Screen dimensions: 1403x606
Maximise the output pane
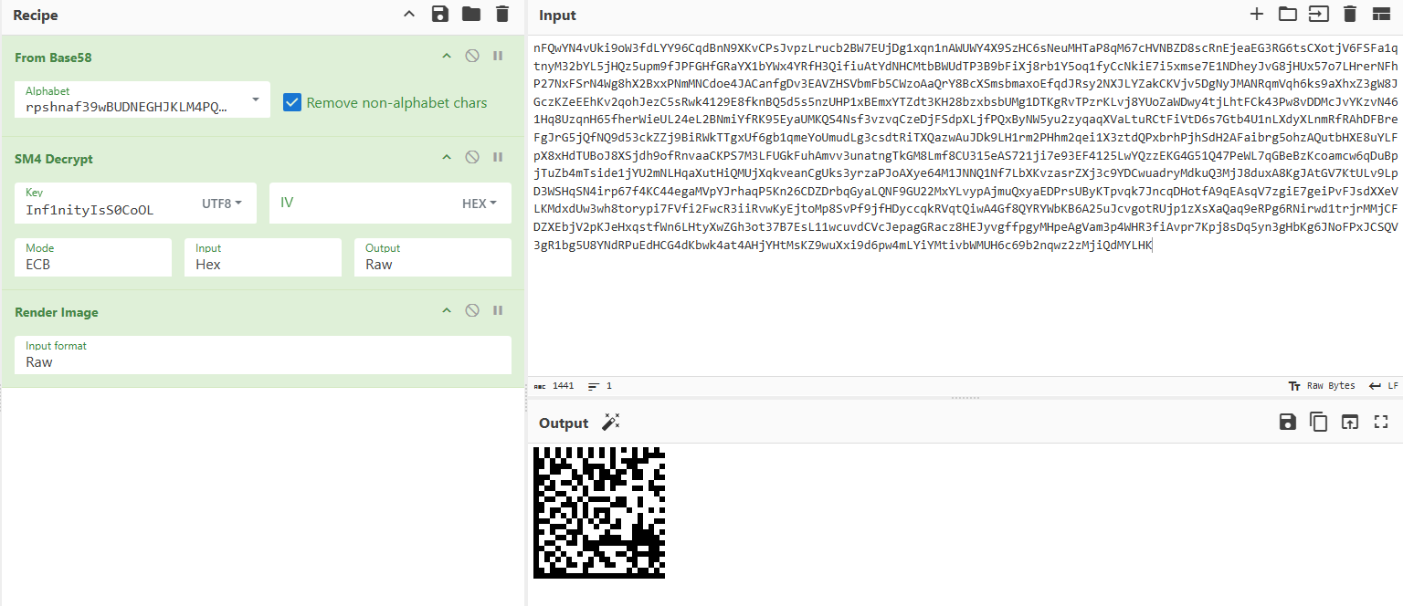coord(1380,422)
